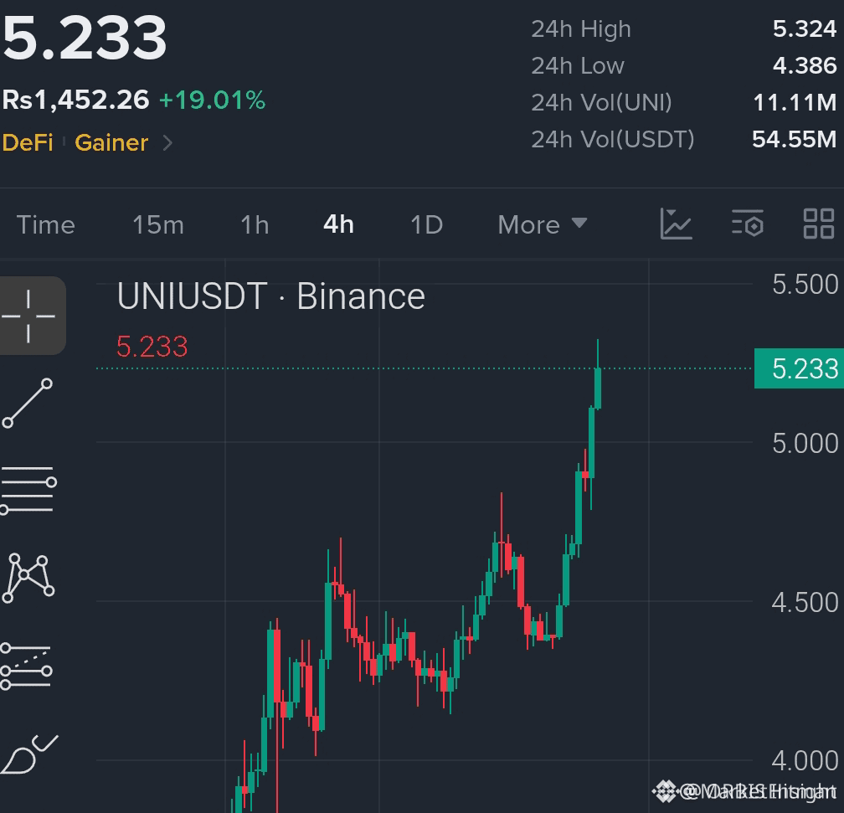The width and height of the screenshot is (844, 813).
Task: Select the horizontal lines Fibonacci tool
Action: tap(28, 491)
